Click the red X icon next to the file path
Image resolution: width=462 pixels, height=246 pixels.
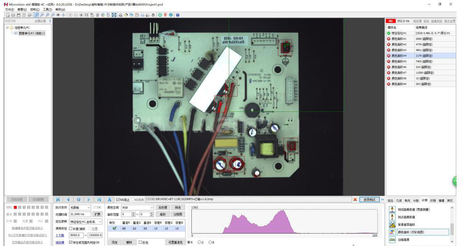click(x=355, y=199)
